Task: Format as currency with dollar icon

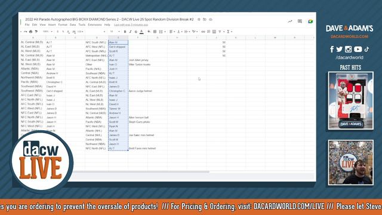Action: pos(57,32)
